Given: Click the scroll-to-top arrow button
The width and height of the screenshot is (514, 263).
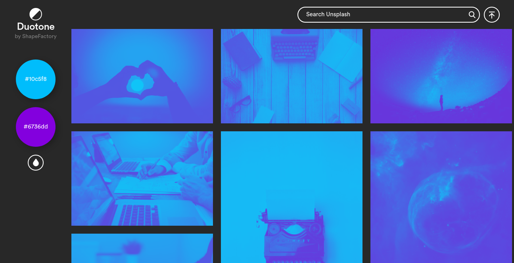Looking at the screenshot, I should click(492, 15).
